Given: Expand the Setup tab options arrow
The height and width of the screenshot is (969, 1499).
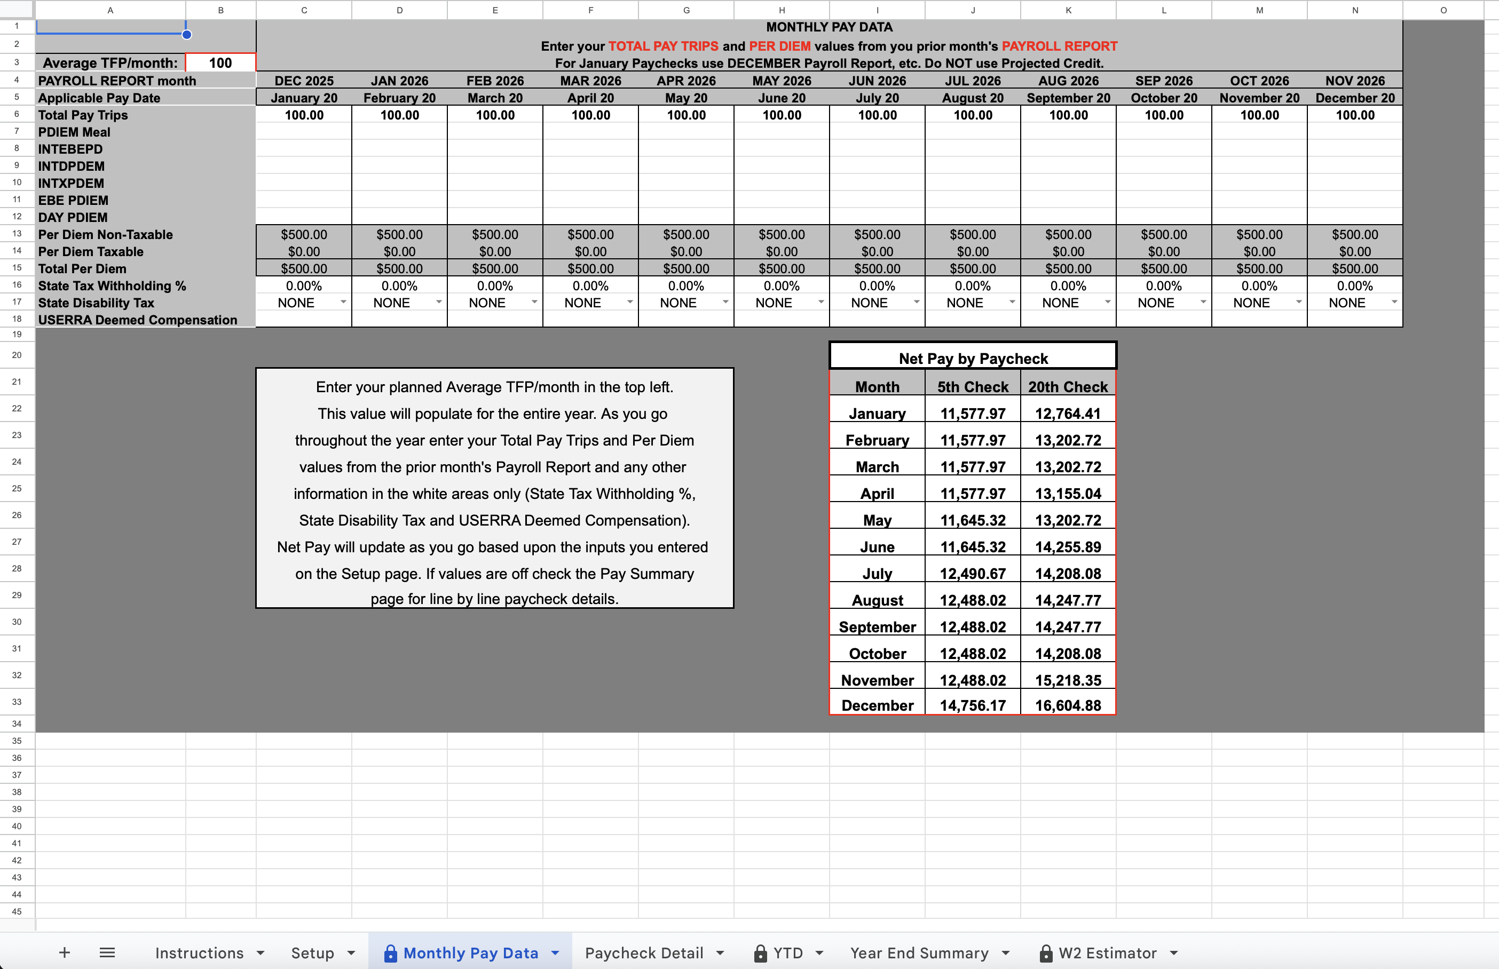Looking at the screenshot, I should (352, 952).
